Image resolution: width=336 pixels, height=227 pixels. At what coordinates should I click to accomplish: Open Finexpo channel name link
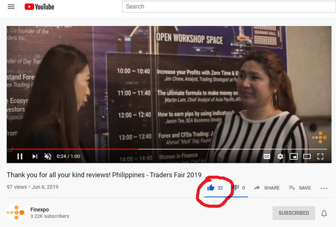pyautogui.click(x=40, y=210)
